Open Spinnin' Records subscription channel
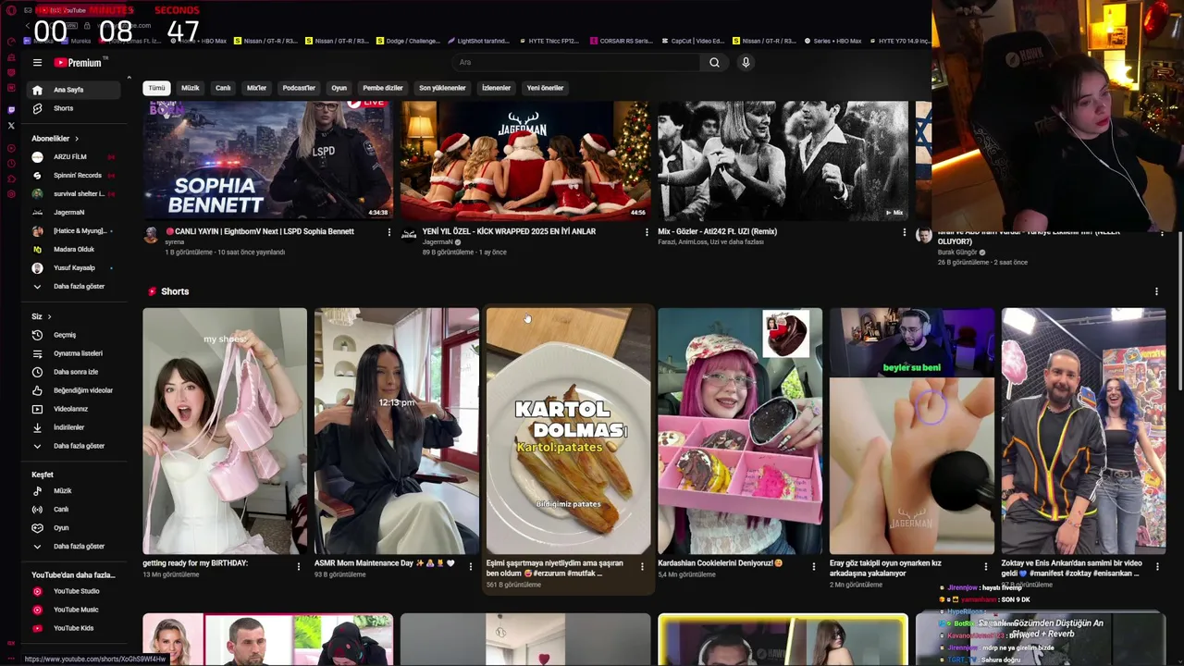Screen dimensions: 1184x666 (x=74, y=175)
